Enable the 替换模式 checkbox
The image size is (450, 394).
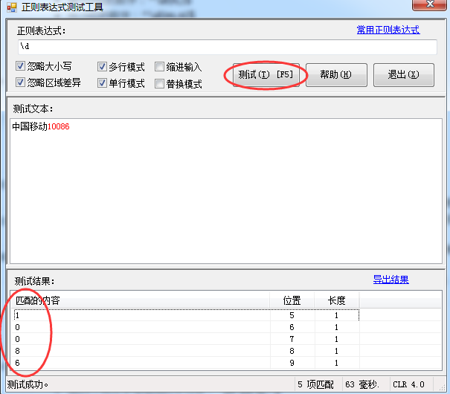click(x=160, y=84)
